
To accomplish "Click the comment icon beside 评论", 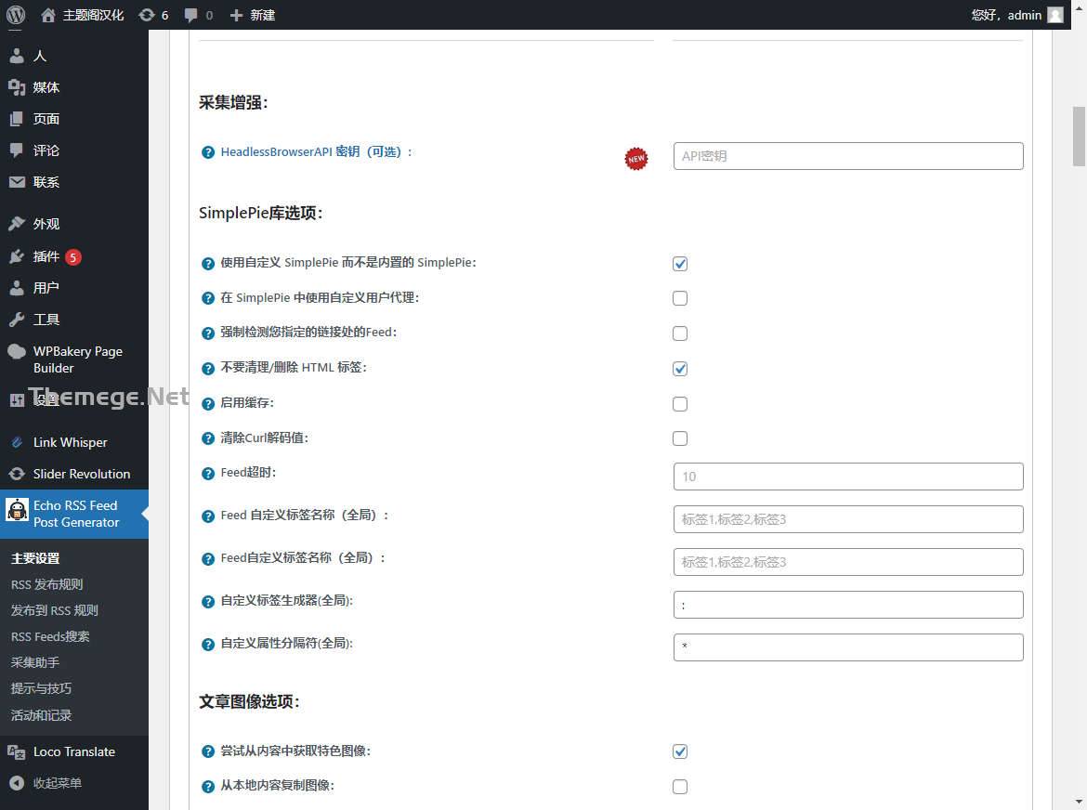I will (x=17, y=150).
